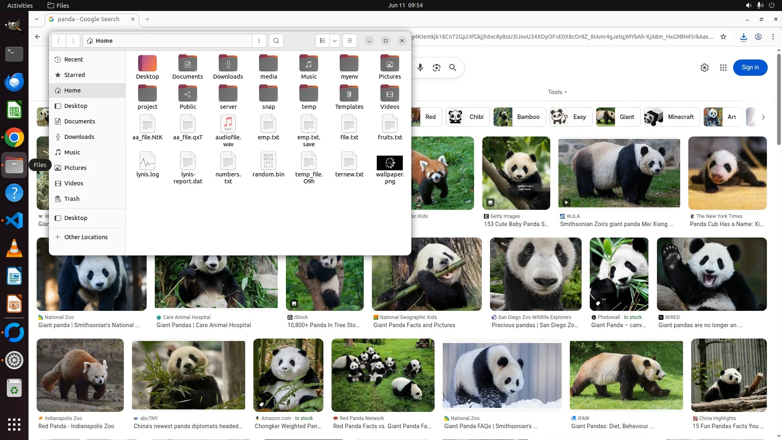The height and width of the screenshot is (440, 782).
Task: Toggle list view in Files window
Action: (x=323, y=41)
